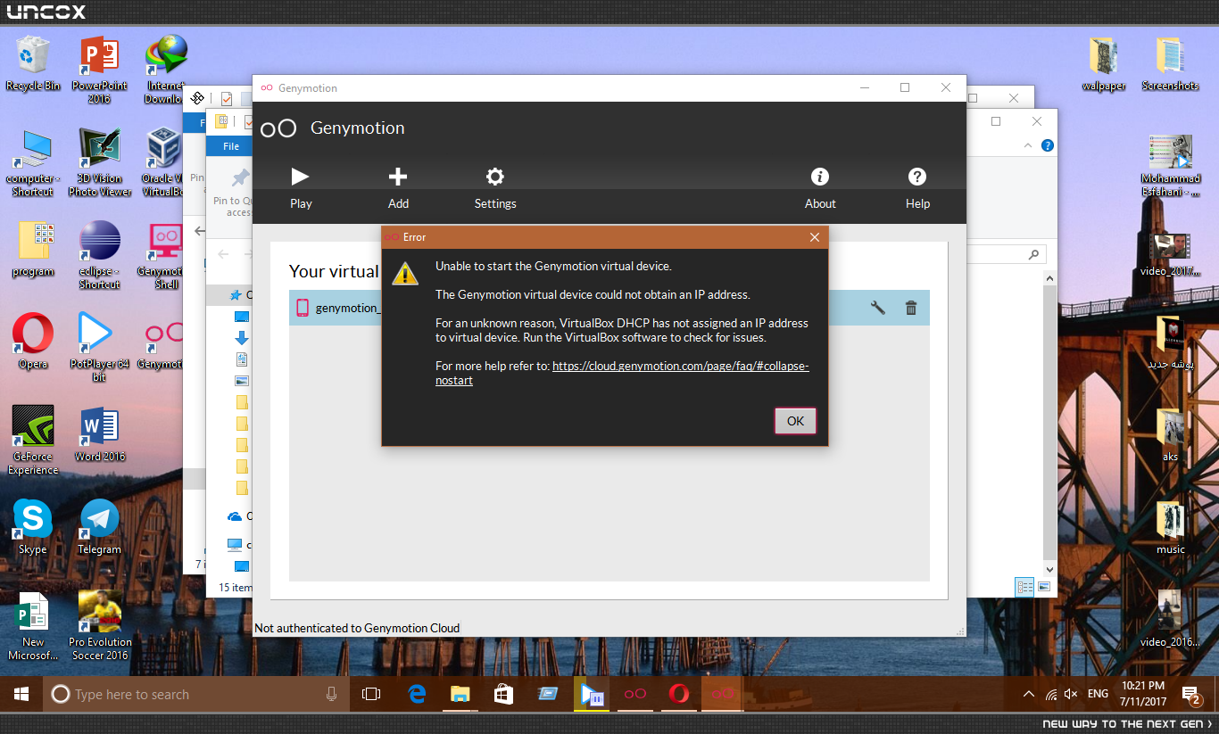Open computer shortcut on desktop

(x=33, y=163)
